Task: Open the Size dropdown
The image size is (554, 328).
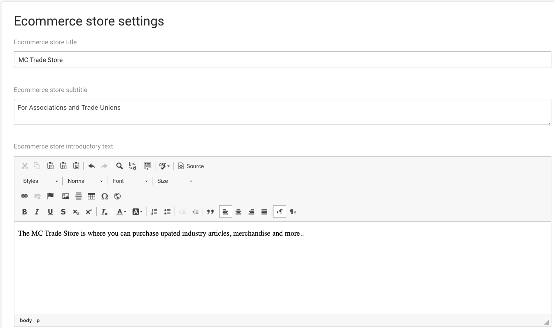Action: click(x=175, y=181)
